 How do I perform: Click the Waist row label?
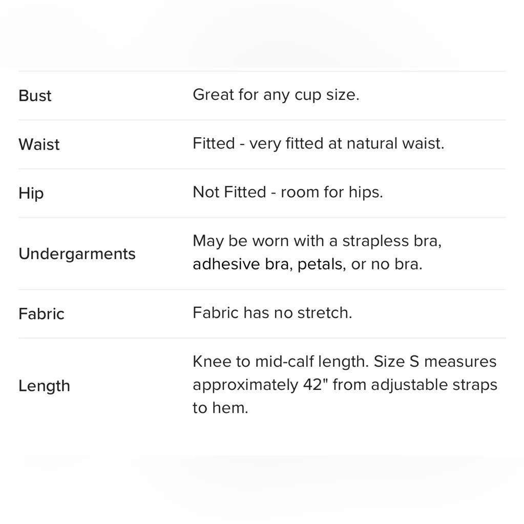point(39,144)
